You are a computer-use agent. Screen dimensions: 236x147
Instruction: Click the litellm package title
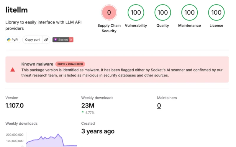[17, 10]
